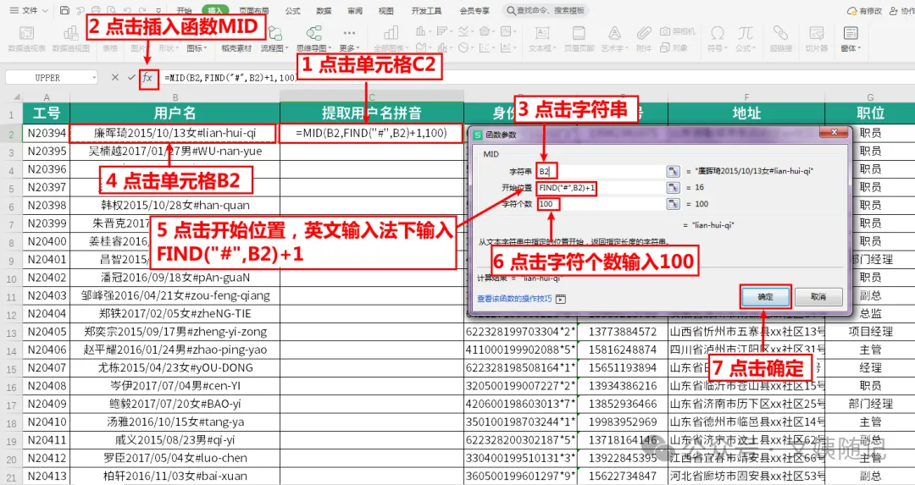Click the 照相机 camera tool
Image resolution: width=915 pixels, height=485 pixels.
pos(678,31)
